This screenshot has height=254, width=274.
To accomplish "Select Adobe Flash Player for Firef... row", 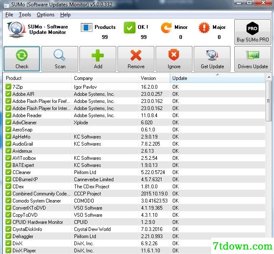I will click(x=134, y=101).
